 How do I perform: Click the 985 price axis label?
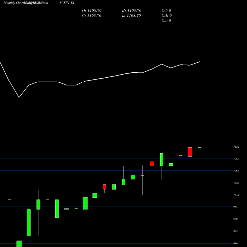[x=236, y=207]
